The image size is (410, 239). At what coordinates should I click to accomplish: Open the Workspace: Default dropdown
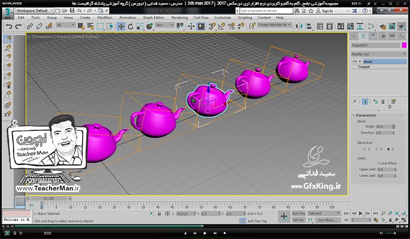[x=34, y=11]
